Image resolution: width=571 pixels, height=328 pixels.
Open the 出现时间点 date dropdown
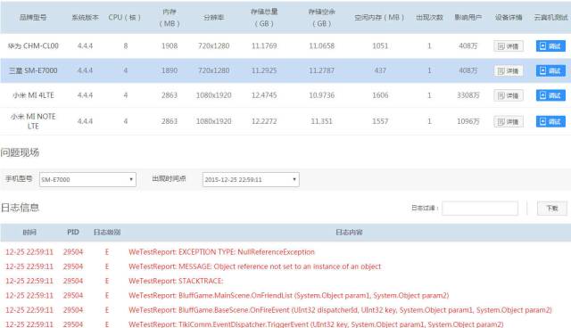click(x=251, y=180)
